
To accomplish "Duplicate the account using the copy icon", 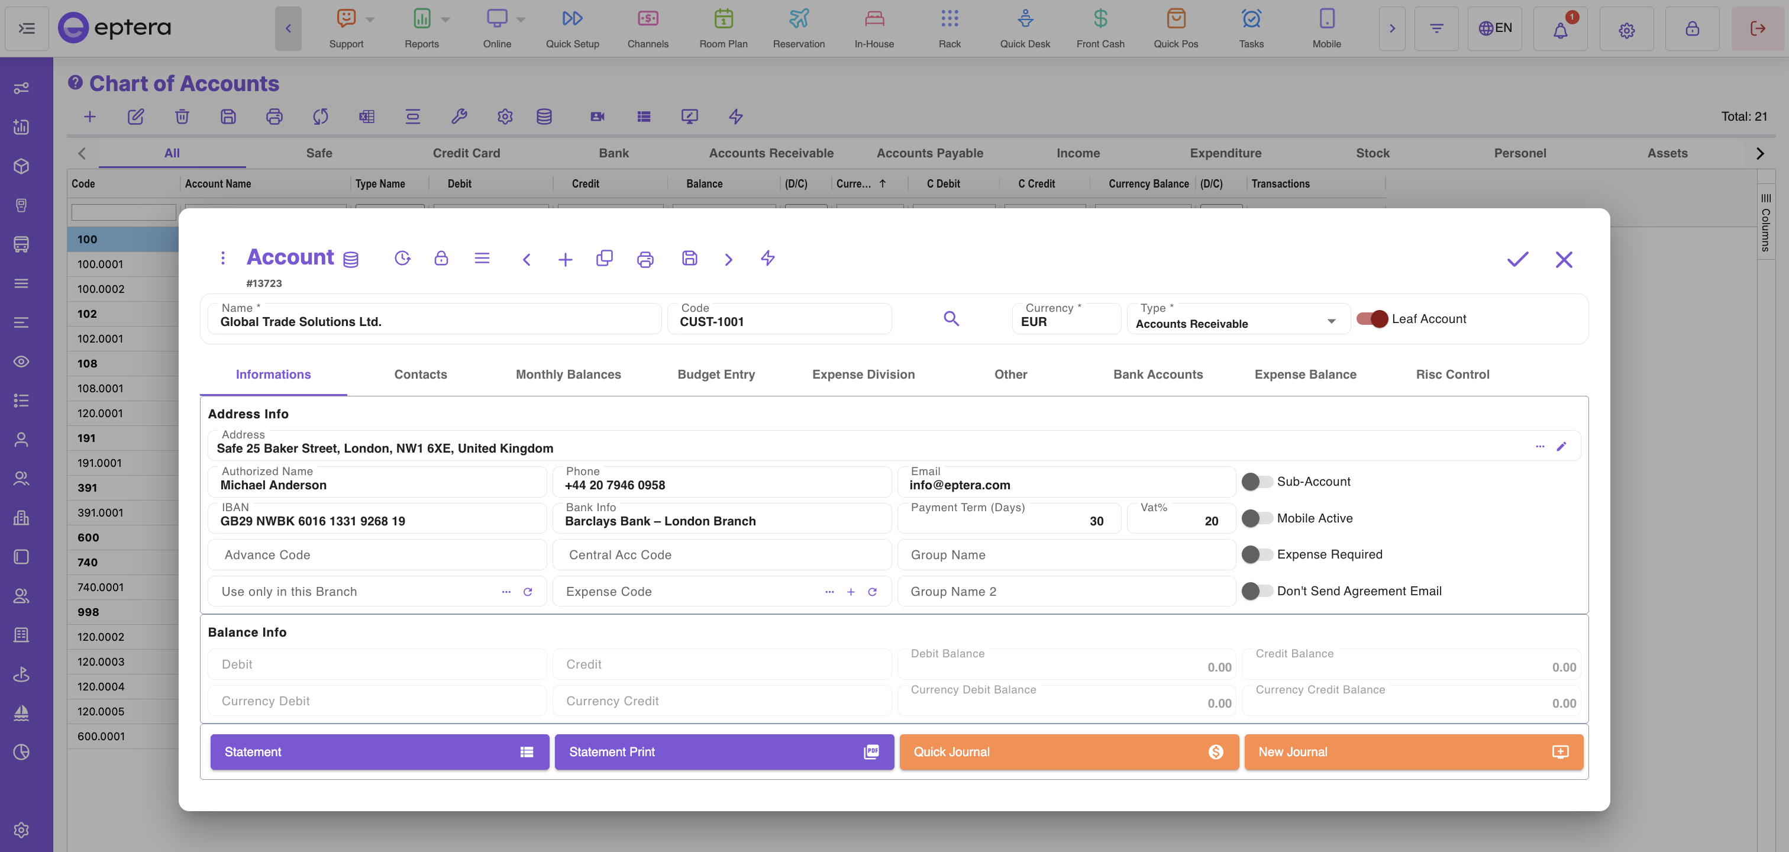I will pyautogui.click(x=604, y=259).
